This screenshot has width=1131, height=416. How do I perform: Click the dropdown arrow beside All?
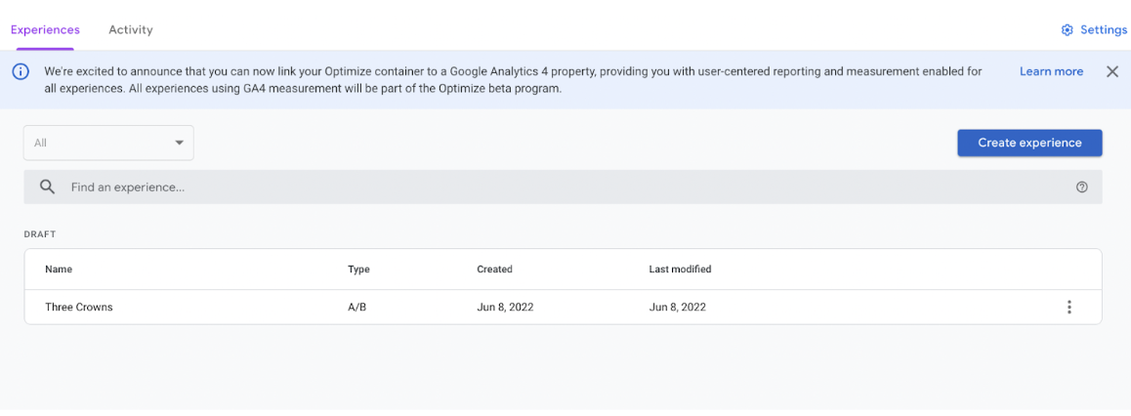tap(180, 143)
